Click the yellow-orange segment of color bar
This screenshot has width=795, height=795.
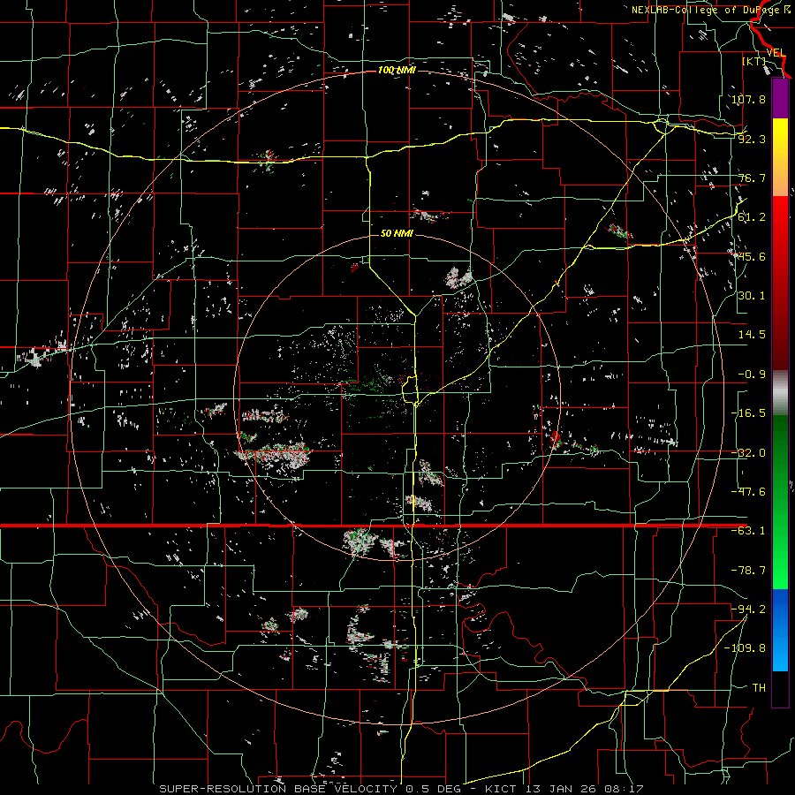[780, 157]
